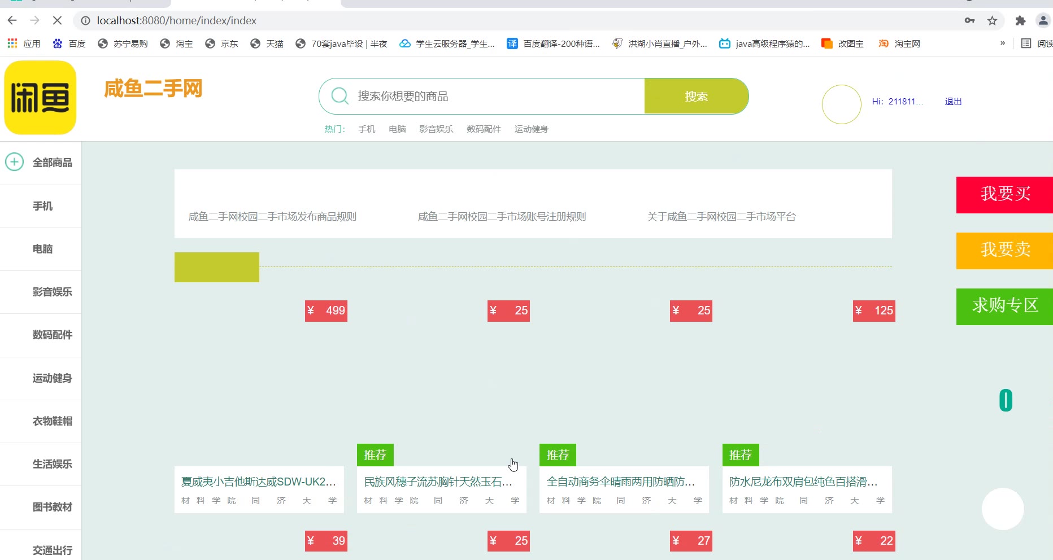Viewport: 1053px width, 560px height.
Task: Expand the hidden bookmarks overflow chevron
Action: (1003, 43)
